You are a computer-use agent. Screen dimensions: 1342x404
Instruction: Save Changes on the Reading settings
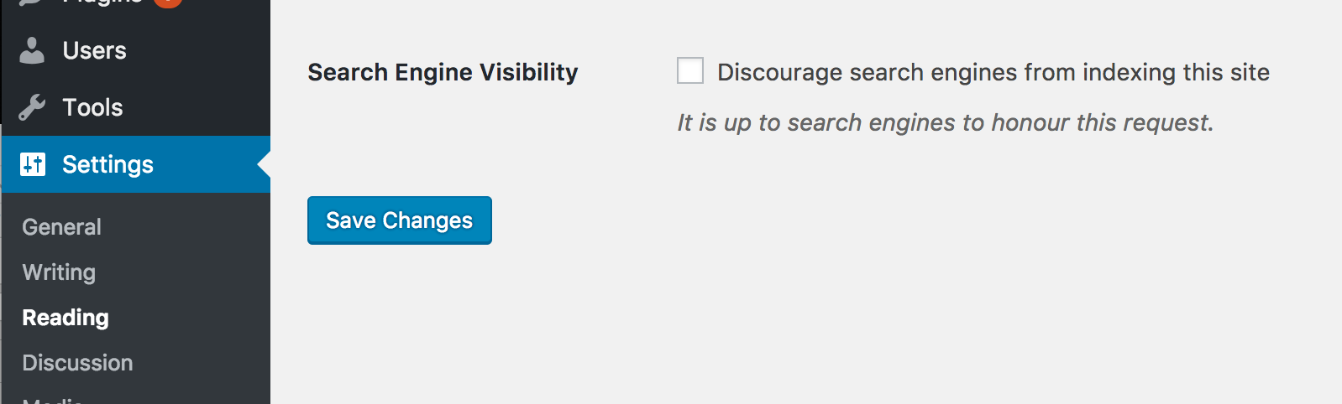pyautogui.click(x=400, y=220)
